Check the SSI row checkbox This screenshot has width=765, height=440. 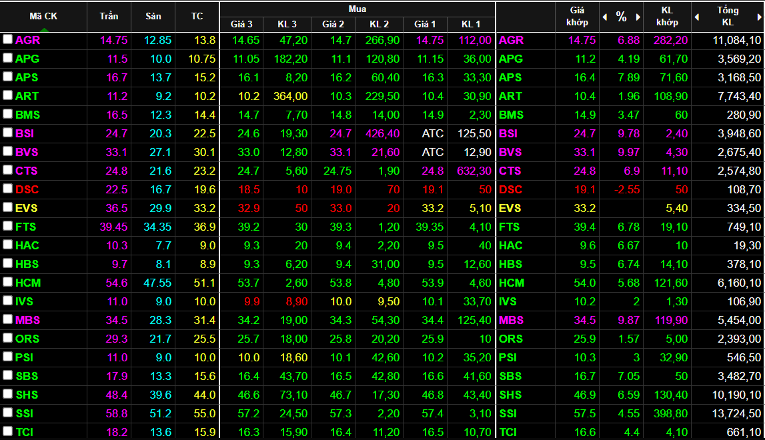7,413
